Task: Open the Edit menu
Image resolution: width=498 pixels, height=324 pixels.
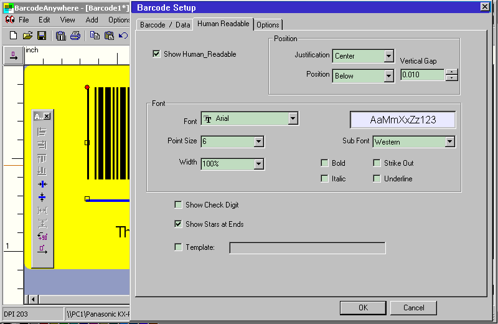Action: (44, 20)
